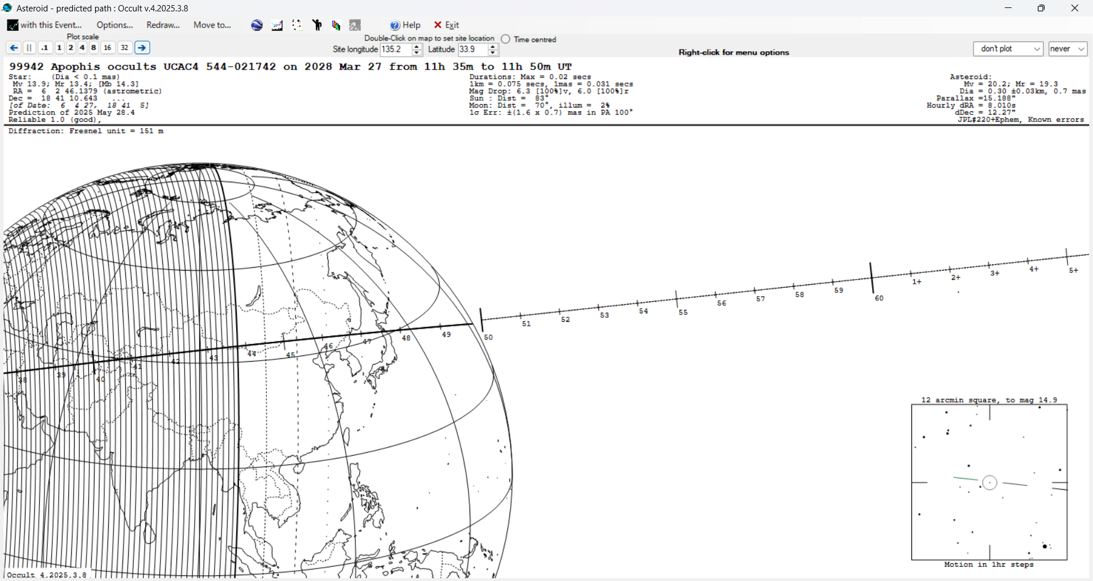Set plot scale to .1
The height and width of the screenshot is (581, 1093).
45,48
